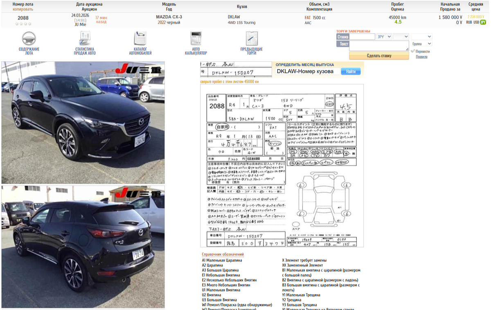The image size is (491, 310).
Task: Expand the Группа dropdown
Action: (x=421, y=44)
